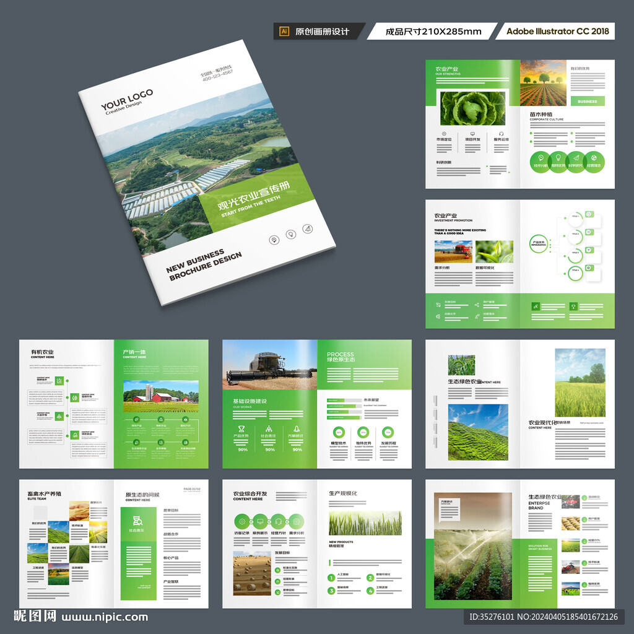Click the 经营理念 green circle icon
The image size is (634, 634).
(594, 162)
